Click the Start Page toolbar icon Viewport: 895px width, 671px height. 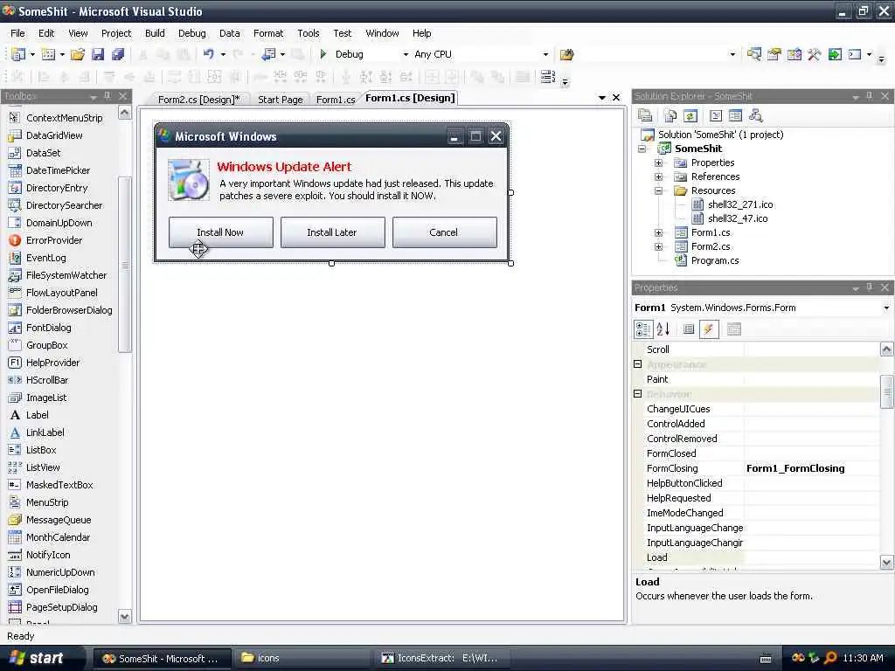(x=835, y=54)
